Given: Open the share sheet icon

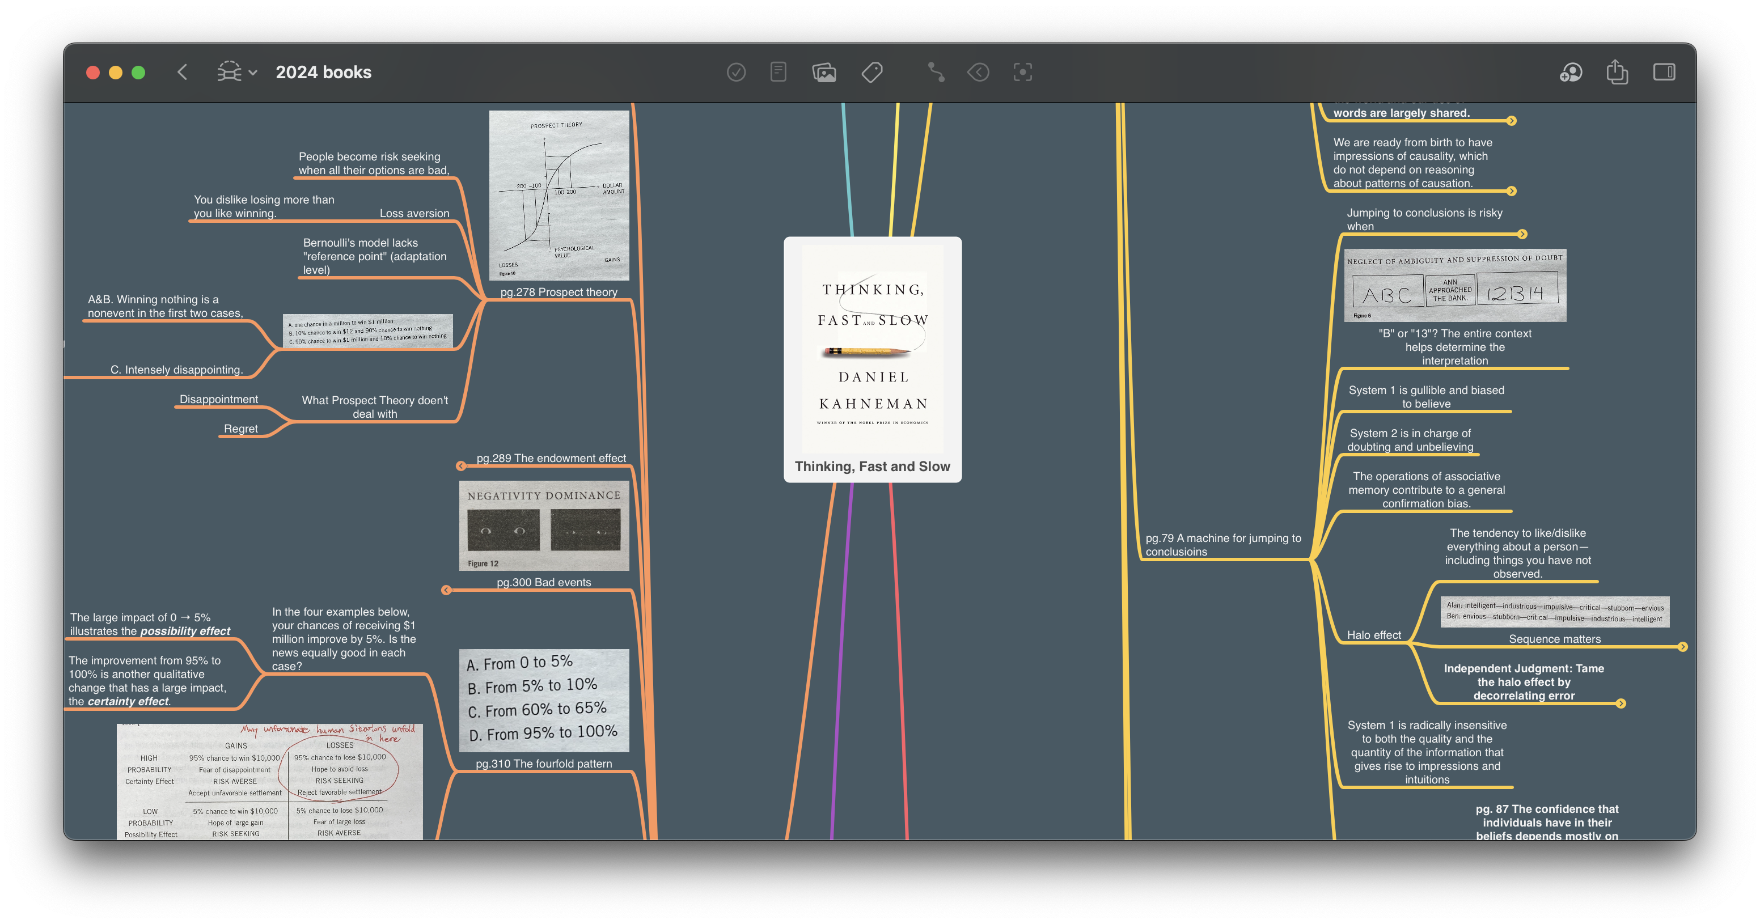Looking at the screenshot, I should pyautogui.click(x=1617, y=71).
